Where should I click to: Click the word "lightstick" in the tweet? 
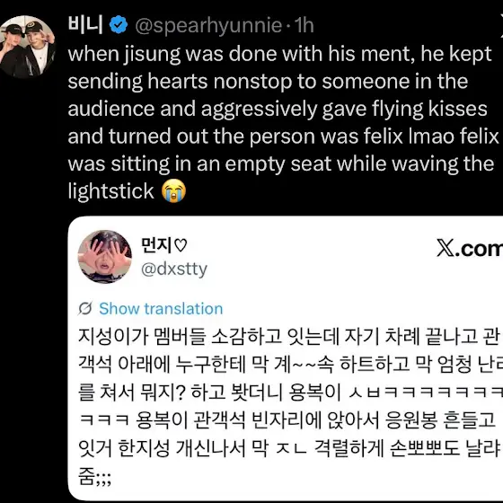[x=111, y=191]
